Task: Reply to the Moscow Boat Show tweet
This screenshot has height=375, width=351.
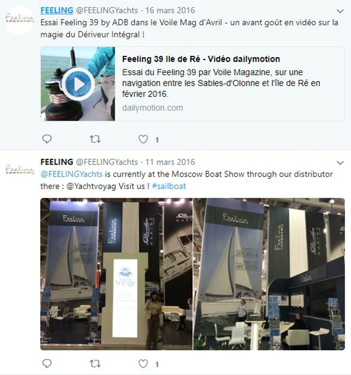Action: [47, 363]
